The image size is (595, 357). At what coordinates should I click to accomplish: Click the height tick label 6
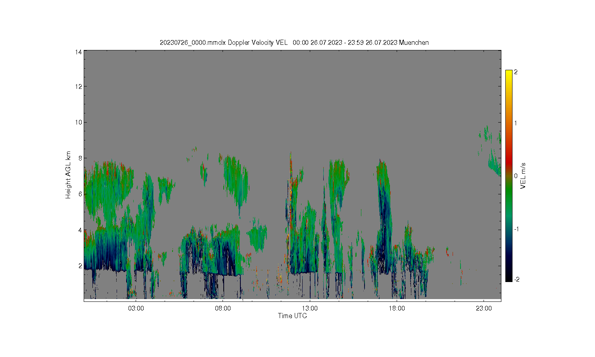(80, 194)
